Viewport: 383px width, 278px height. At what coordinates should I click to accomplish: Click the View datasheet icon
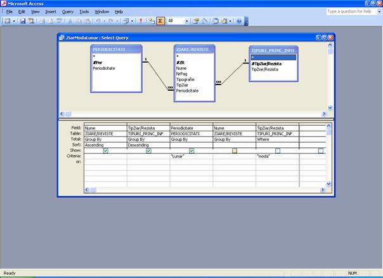pos(7,21)
